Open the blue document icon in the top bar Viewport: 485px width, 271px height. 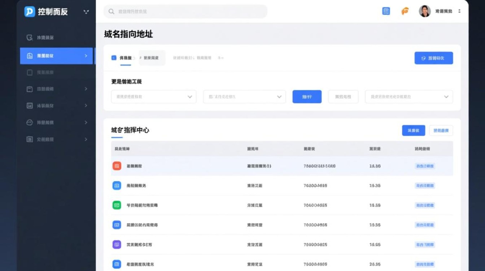tap(386, 11)
